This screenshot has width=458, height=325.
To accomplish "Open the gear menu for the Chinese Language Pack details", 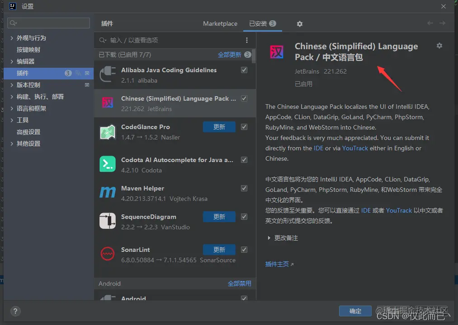I will pyautogui.click(x=439, y=46).
